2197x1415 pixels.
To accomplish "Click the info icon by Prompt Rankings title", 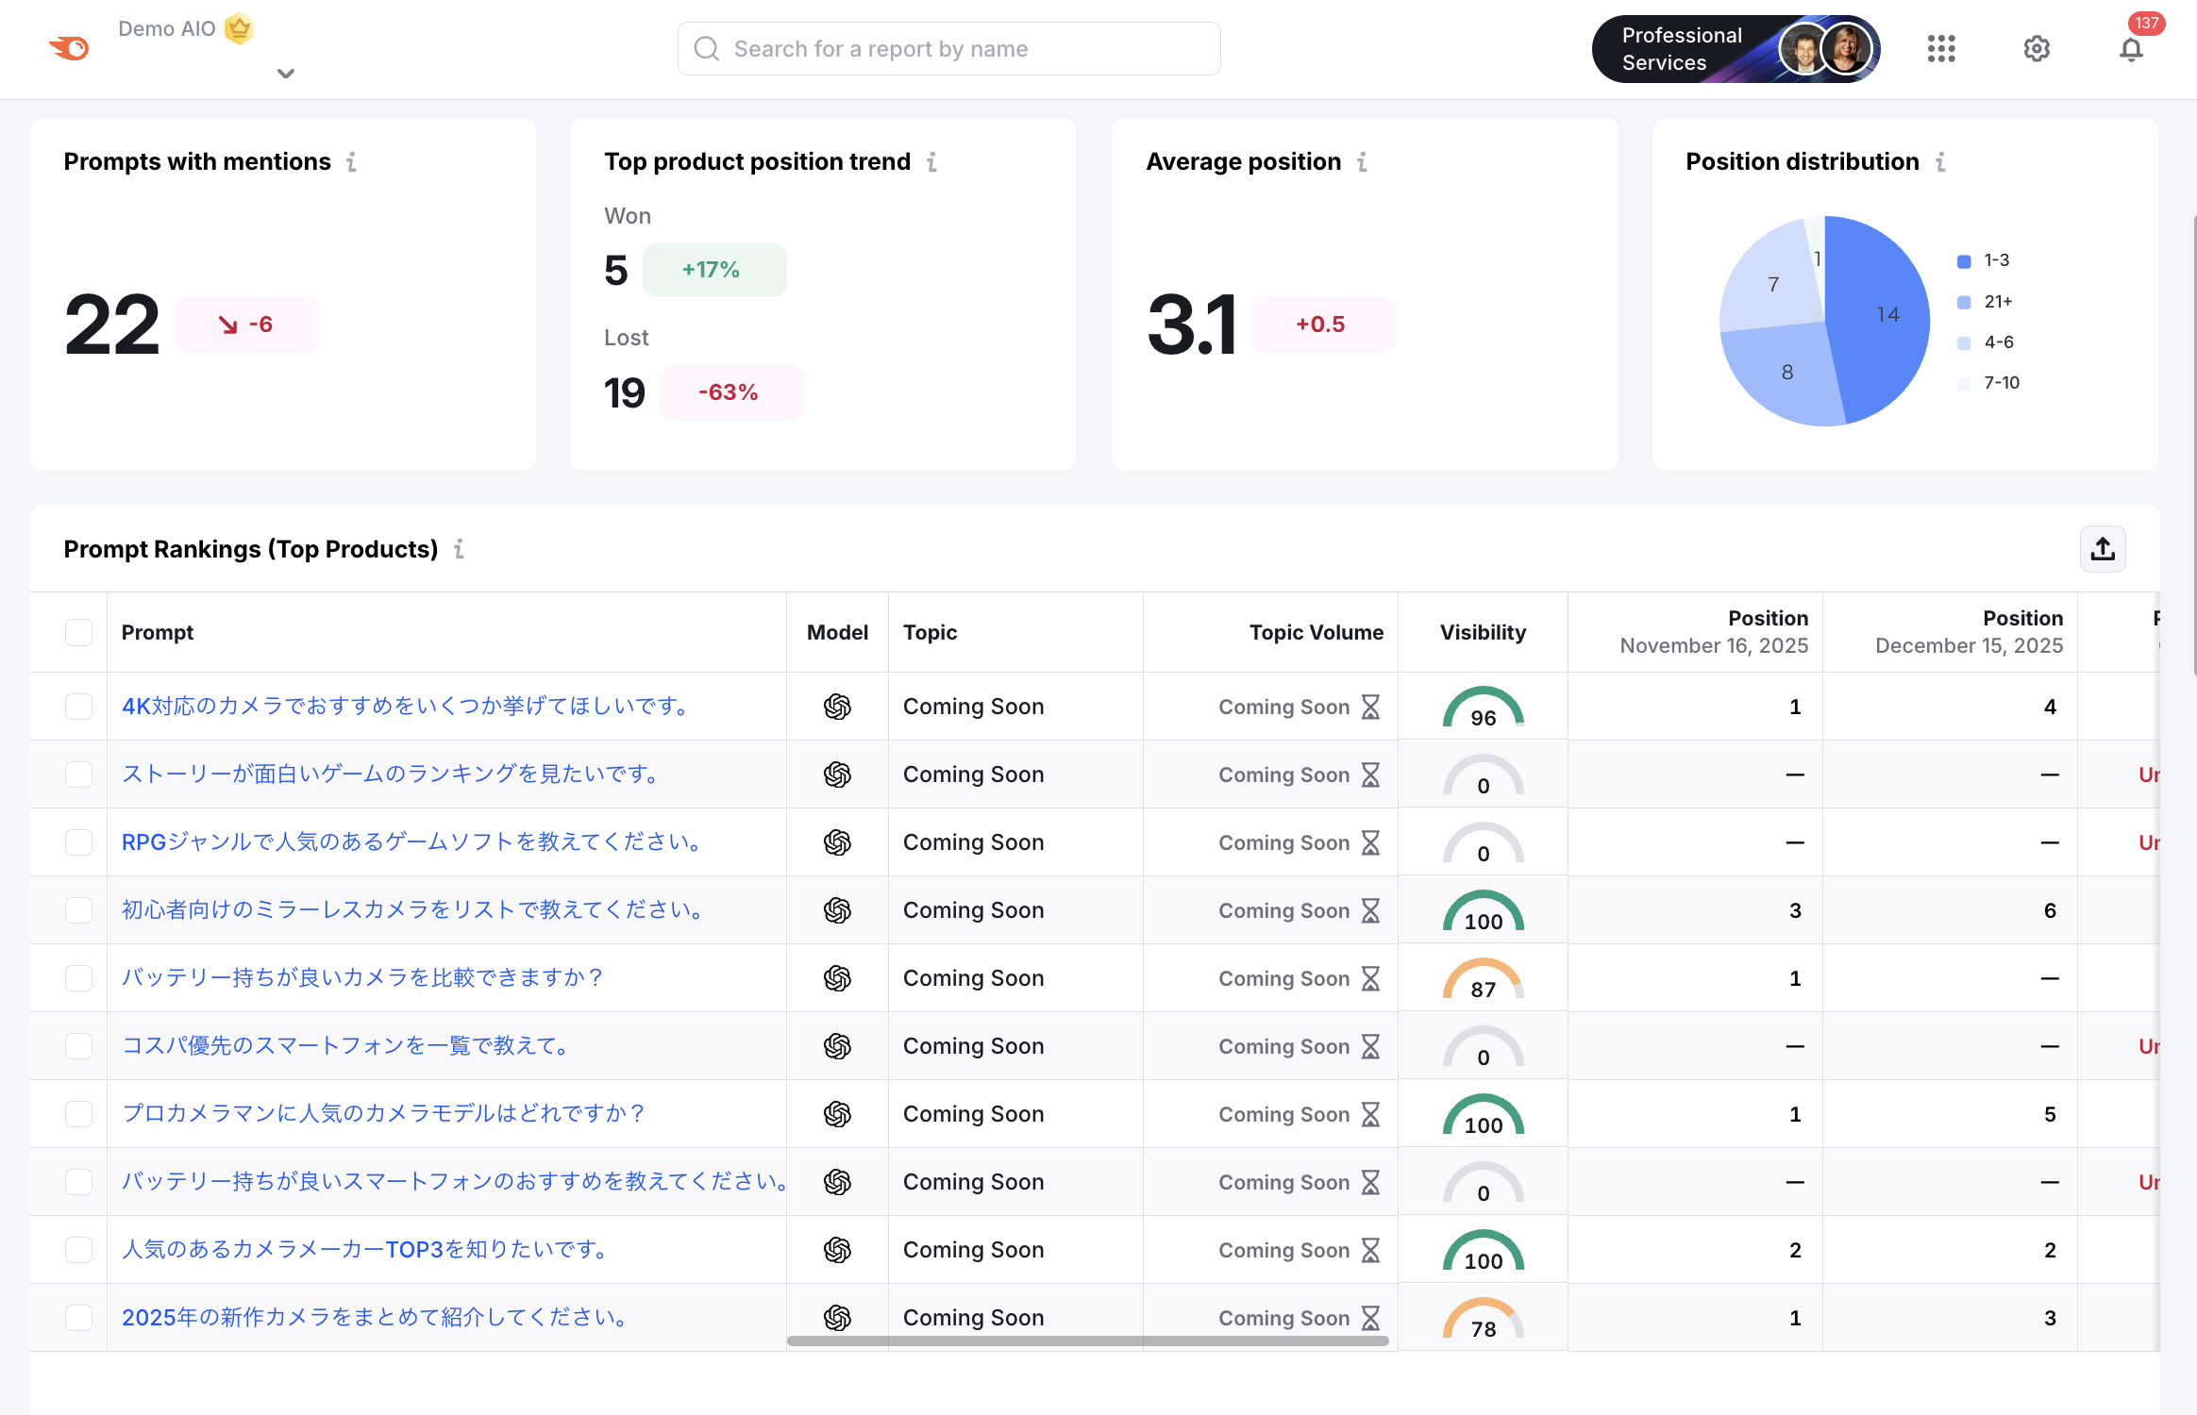I will click(459, 549).
